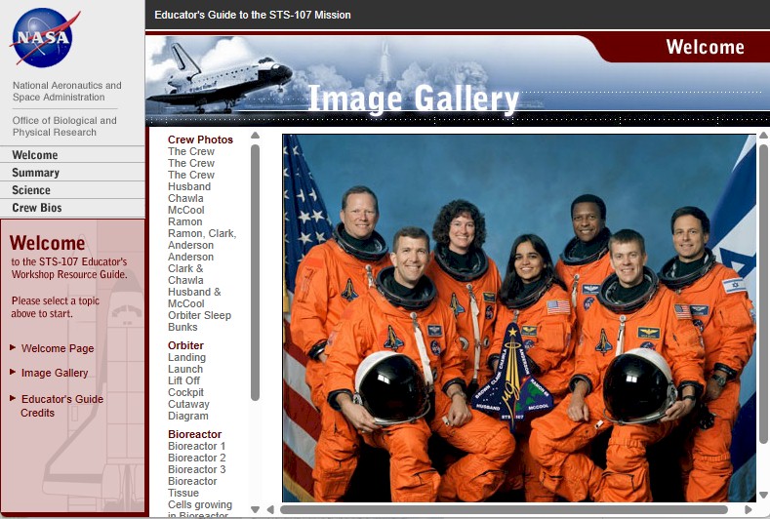Open the Summary navigation item
This screenshot has width=770, height=519.
click(35, 173)
